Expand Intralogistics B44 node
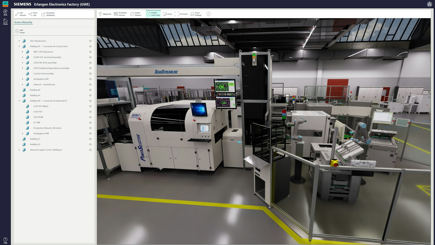This screenshot has height=245, width=435. (x=23, y=133)
